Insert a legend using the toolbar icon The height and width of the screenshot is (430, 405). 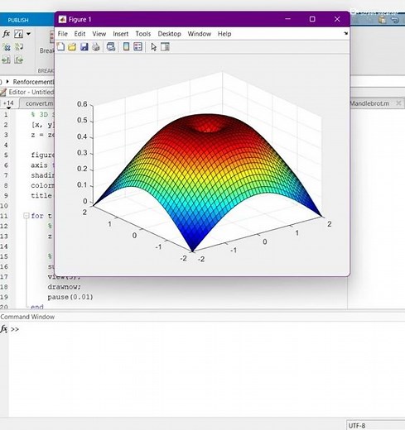pyautogui.click(x=137, y=46)
